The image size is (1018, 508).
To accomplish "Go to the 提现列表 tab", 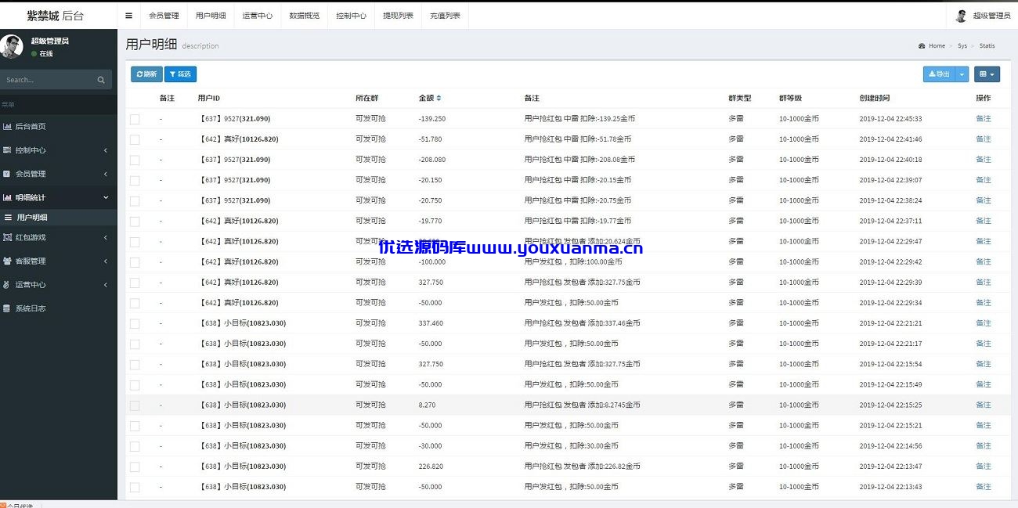I will 398,16.
